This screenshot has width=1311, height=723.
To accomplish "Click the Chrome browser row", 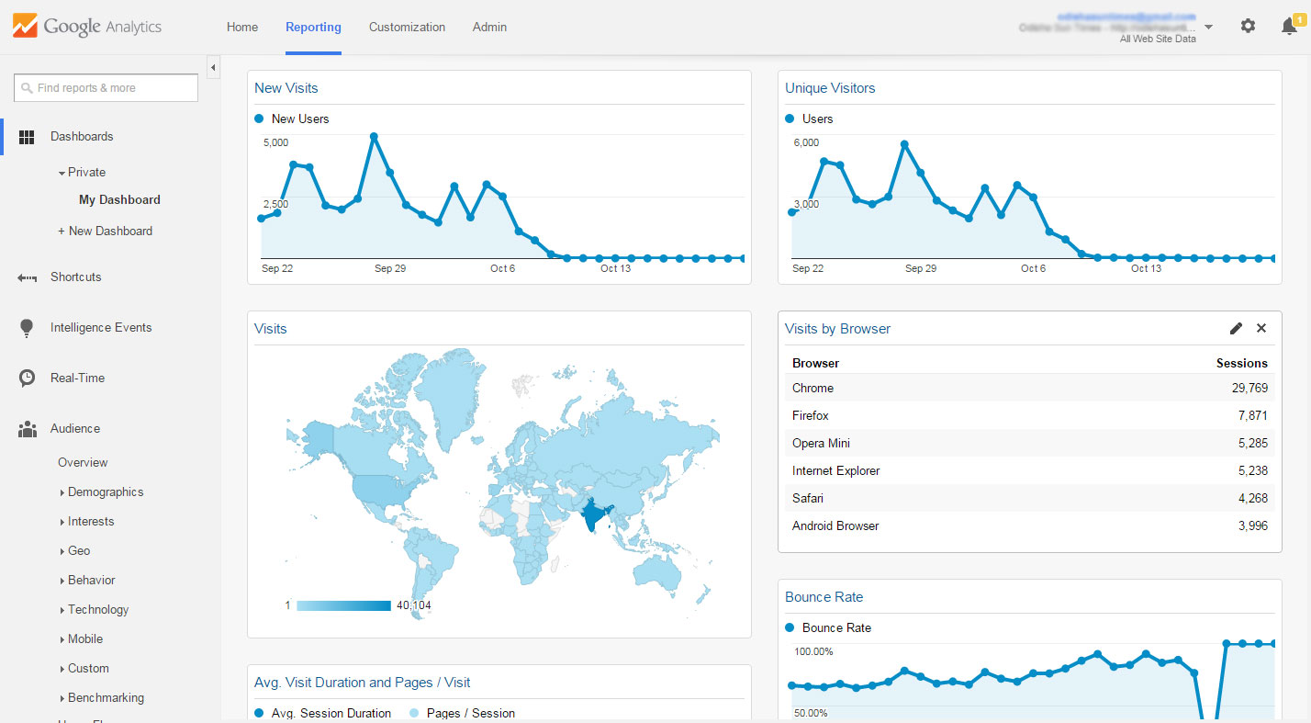I will click(1030, 389).
